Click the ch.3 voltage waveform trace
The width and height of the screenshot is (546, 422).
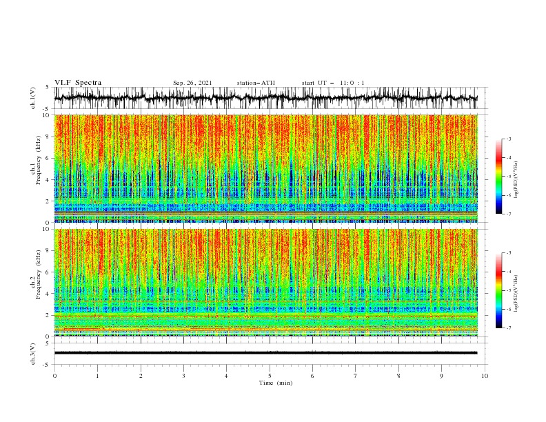pos(265,353)
